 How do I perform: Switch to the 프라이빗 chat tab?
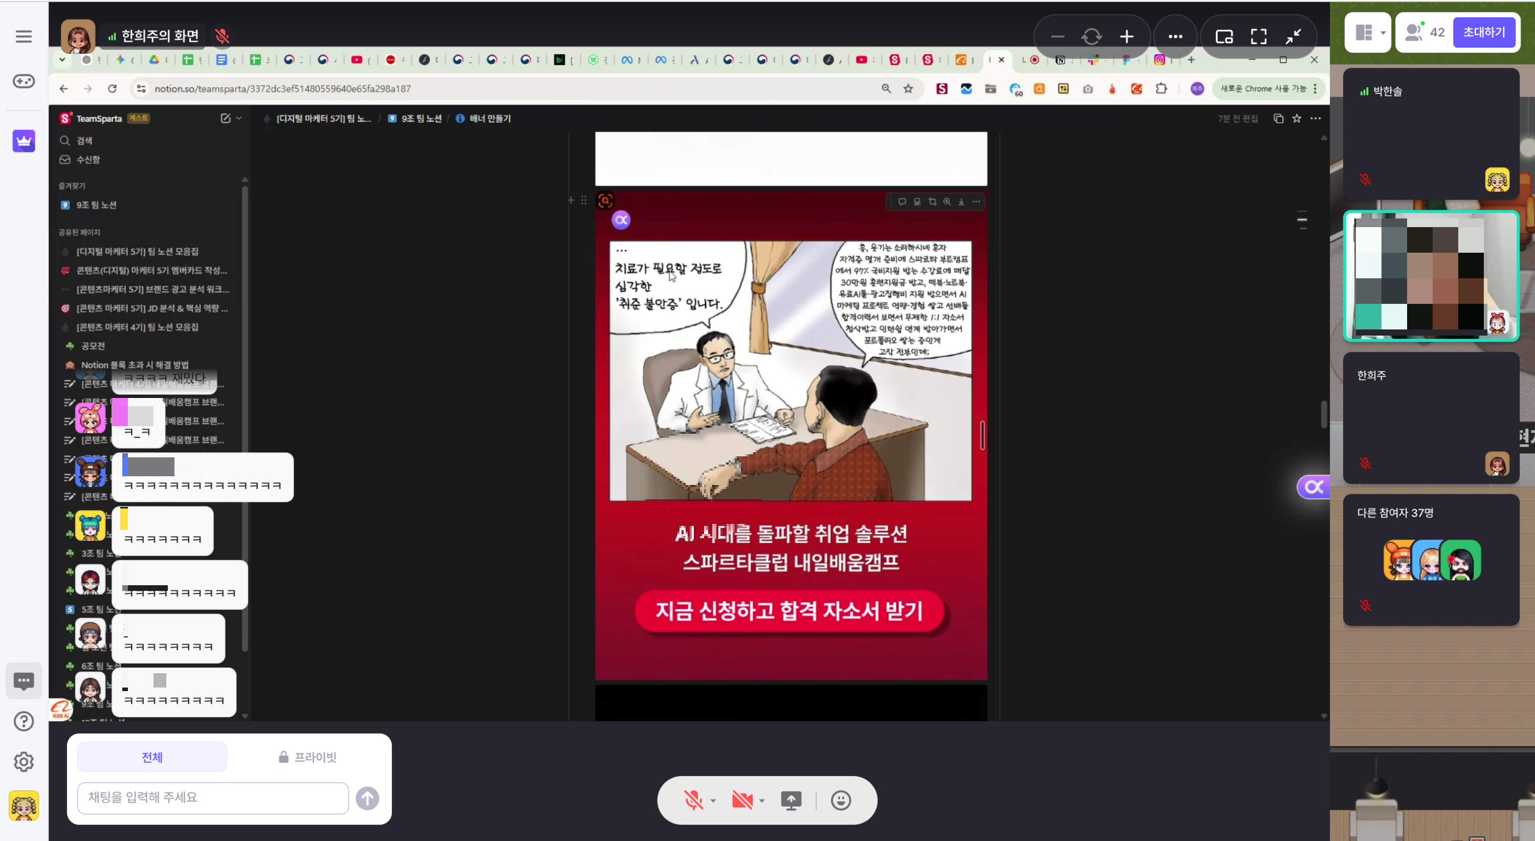coord(308,757)
